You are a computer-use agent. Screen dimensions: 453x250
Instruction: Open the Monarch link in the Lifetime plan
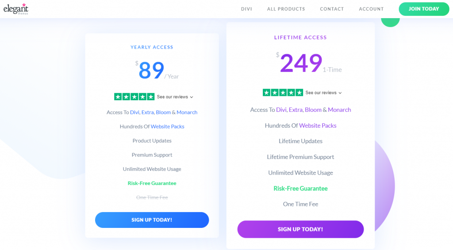coord(339,110)
